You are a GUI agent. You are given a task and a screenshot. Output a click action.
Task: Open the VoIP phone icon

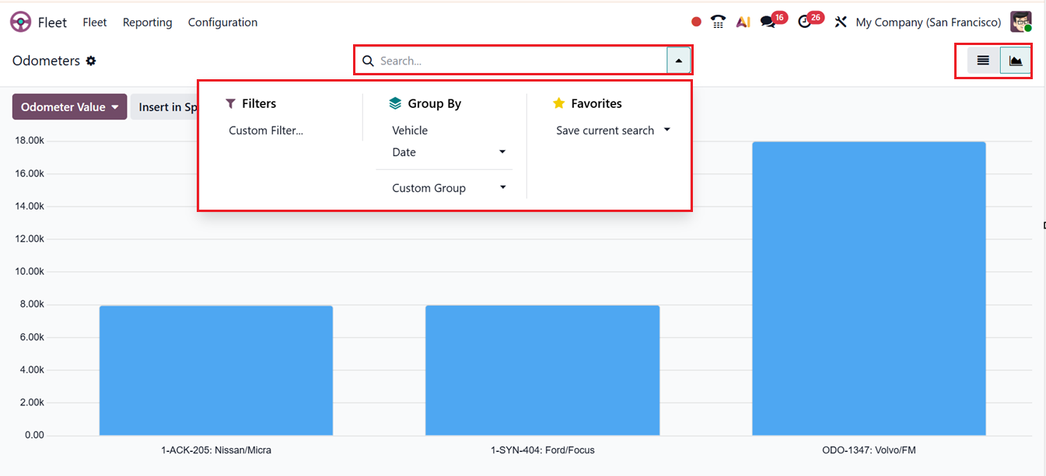tap(719, 23)
